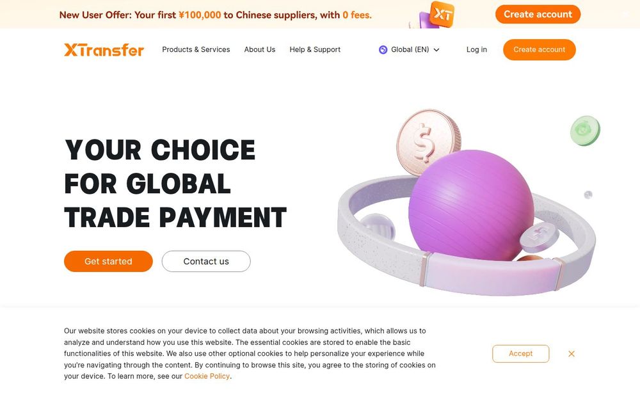This screenshot has width=640, height=400.
Task: Click the globe icon beside Global (EN)
Action: coord(383,50)
